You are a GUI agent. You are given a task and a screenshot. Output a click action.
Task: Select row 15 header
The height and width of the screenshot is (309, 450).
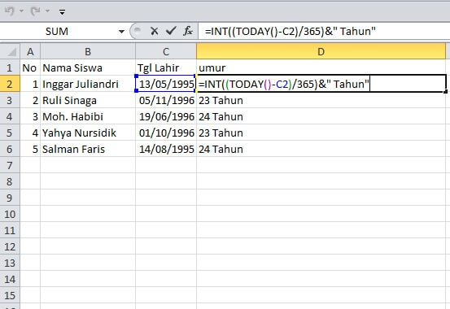tap(10, 295)
